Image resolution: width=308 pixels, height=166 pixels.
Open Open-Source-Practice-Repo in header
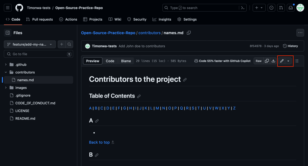point(79,8)
